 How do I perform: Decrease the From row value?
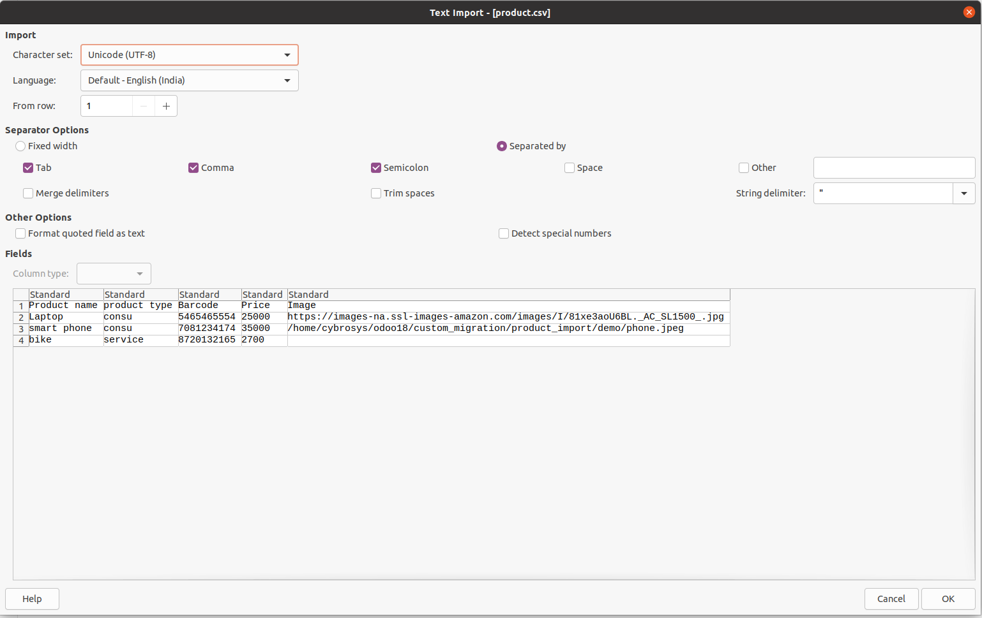pyautogui.click(x=144, y=106)
